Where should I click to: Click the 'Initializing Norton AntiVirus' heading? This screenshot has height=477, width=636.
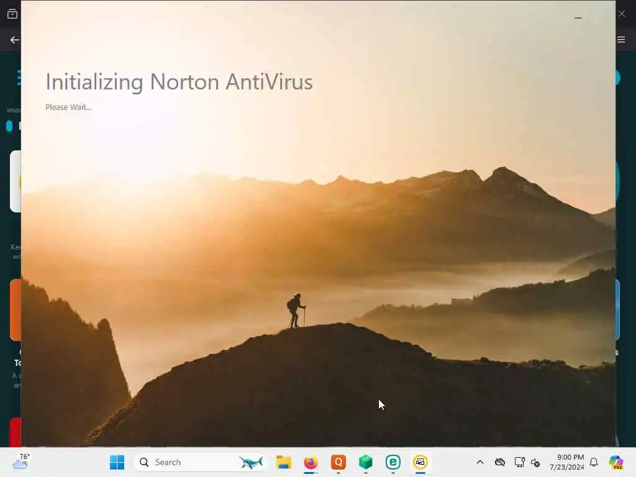(179, 82)
